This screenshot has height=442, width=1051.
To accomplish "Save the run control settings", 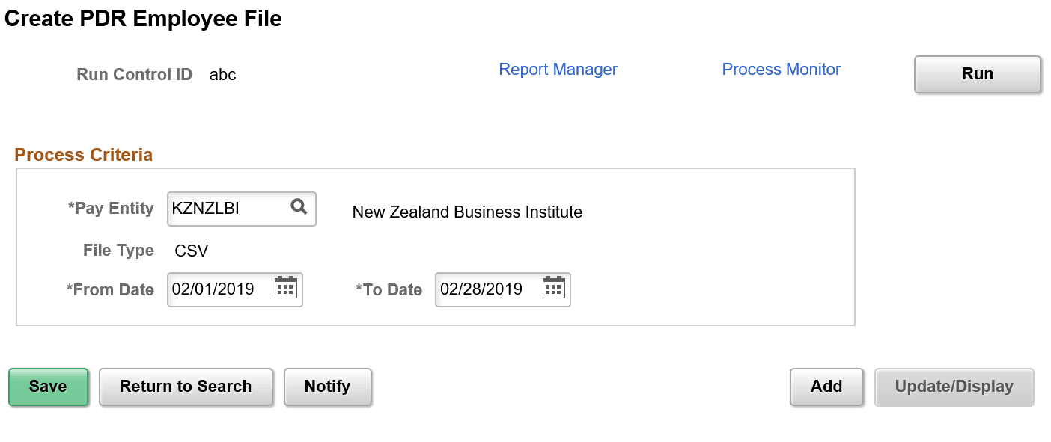I will [x=48, y=387].
